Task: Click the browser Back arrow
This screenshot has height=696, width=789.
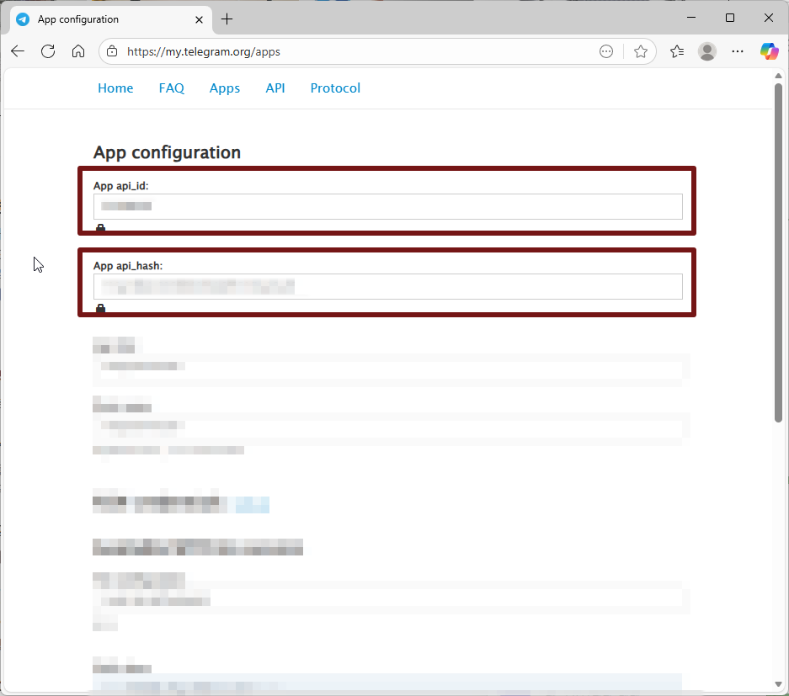Action: click(x=18, y=51)
